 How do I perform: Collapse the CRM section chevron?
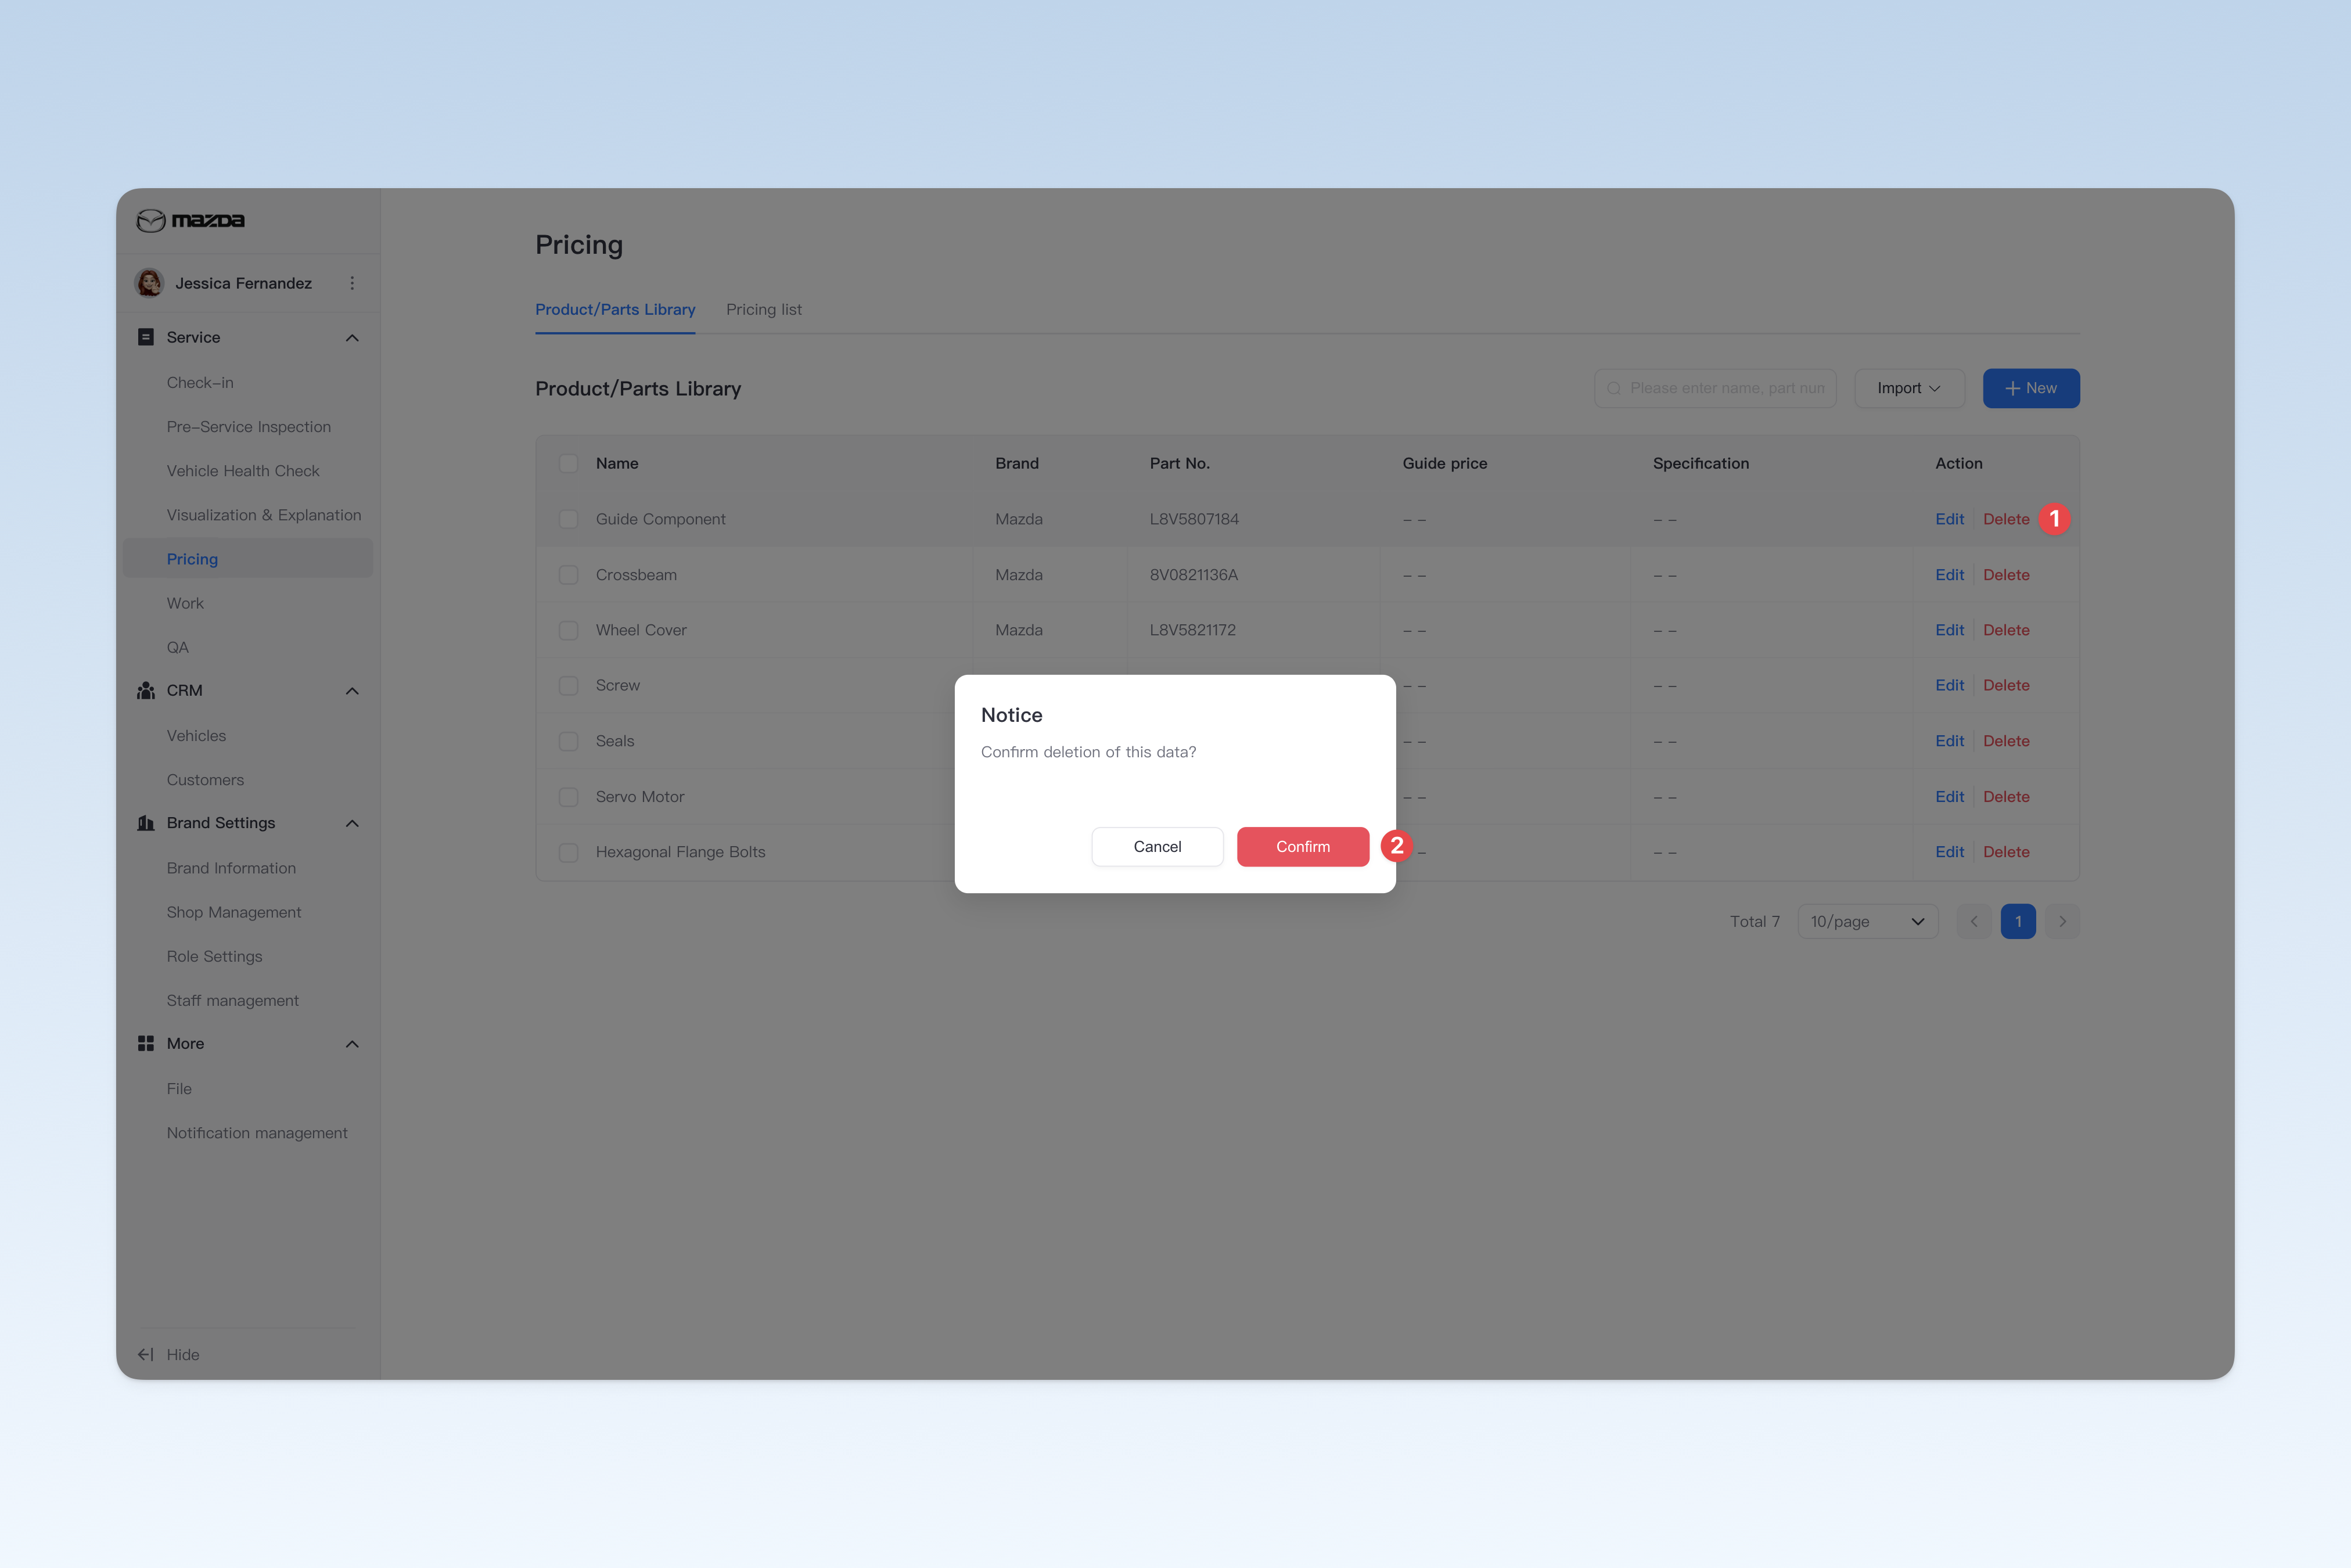pyautogui.click(x=352, y=691)
